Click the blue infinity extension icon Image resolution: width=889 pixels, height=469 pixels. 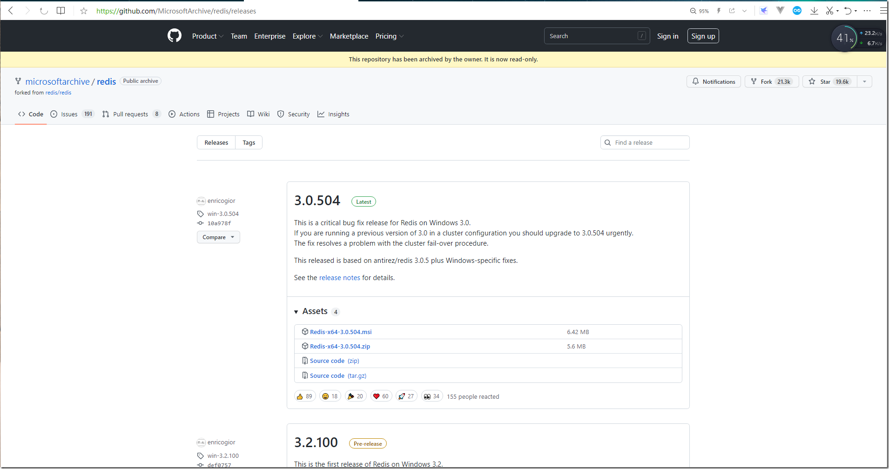coord(797,11)
